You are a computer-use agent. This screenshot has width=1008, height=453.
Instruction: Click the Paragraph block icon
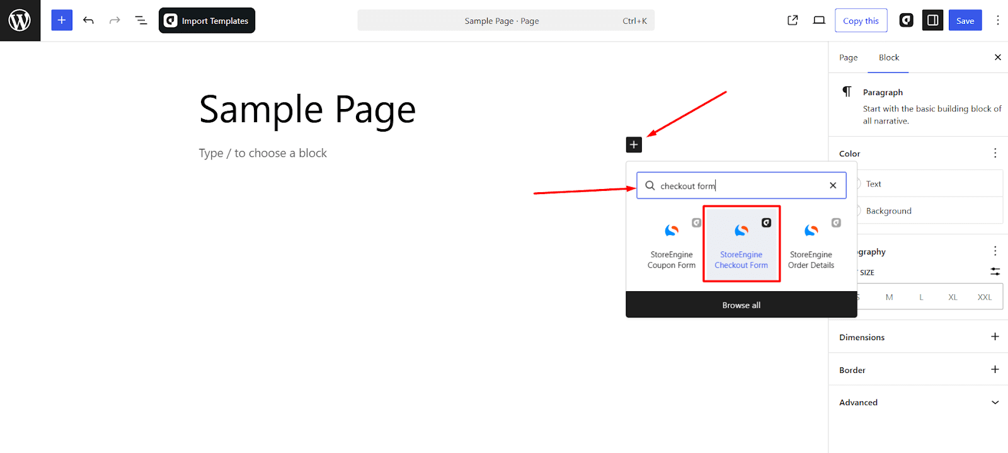pyautogui.click(x=847, y=92)
